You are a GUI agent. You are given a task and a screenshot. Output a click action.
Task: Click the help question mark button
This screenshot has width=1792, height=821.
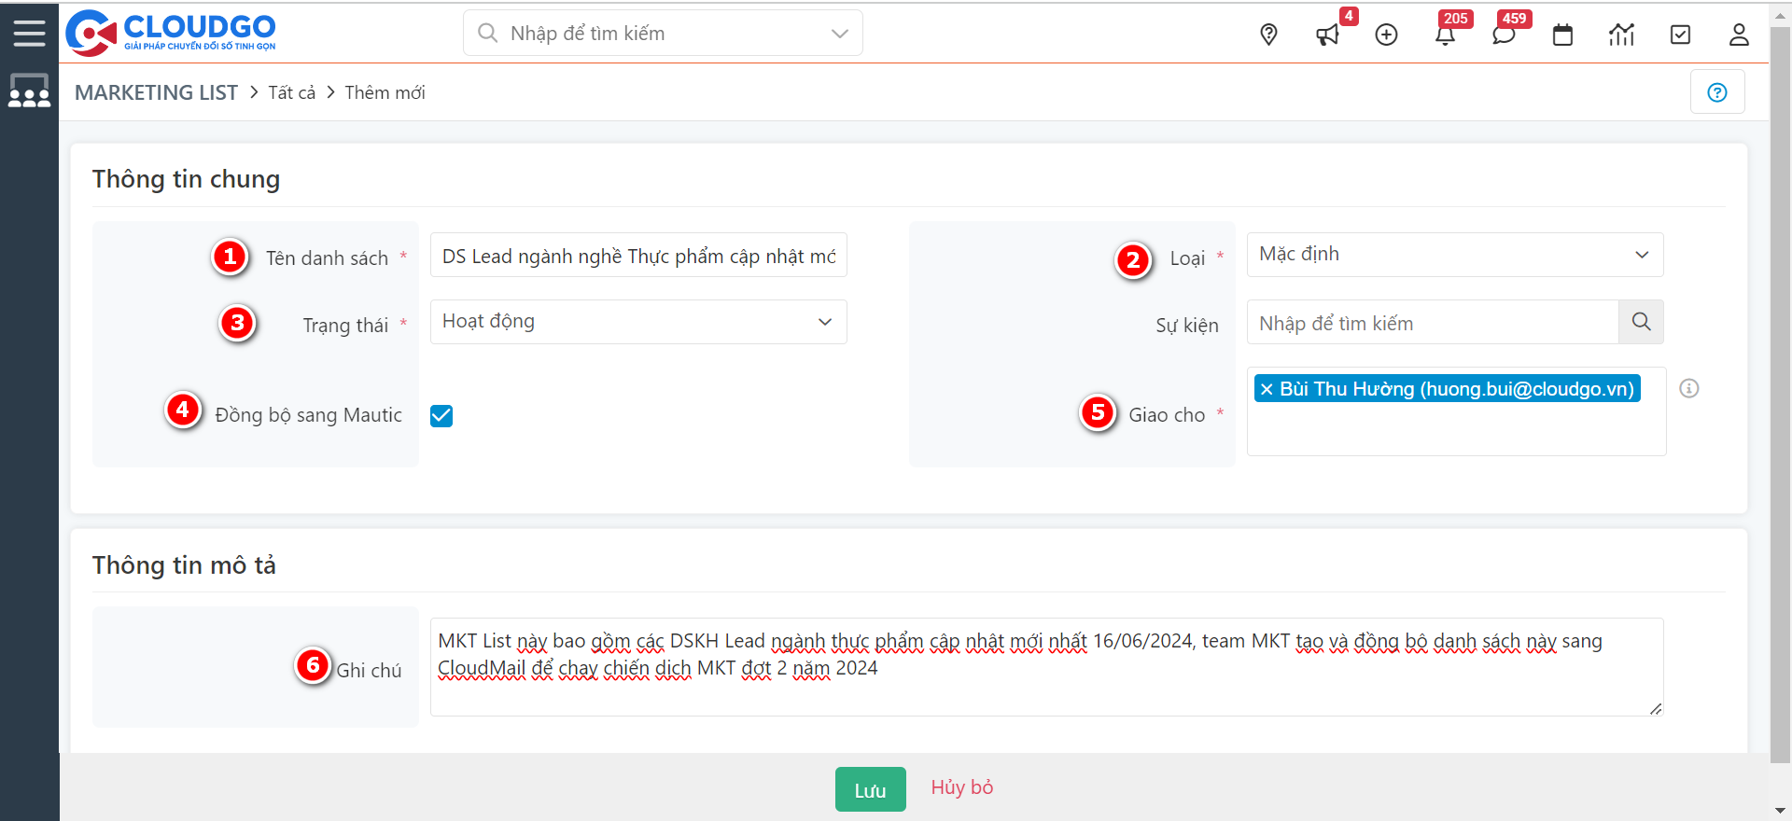point(1716,92)
